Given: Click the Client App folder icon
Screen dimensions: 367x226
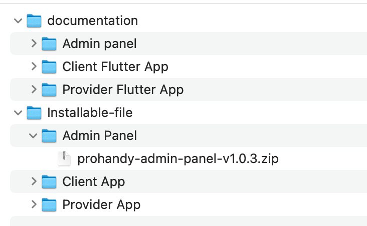Looking at the screenshot, I should tap(49, 181).
